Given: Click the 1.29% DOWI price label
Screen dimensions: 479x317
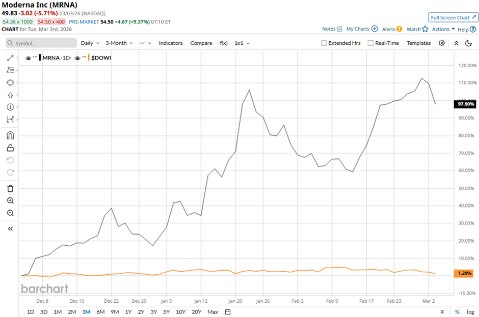Looking at the screenshot, I should click(x=465, y=273).
